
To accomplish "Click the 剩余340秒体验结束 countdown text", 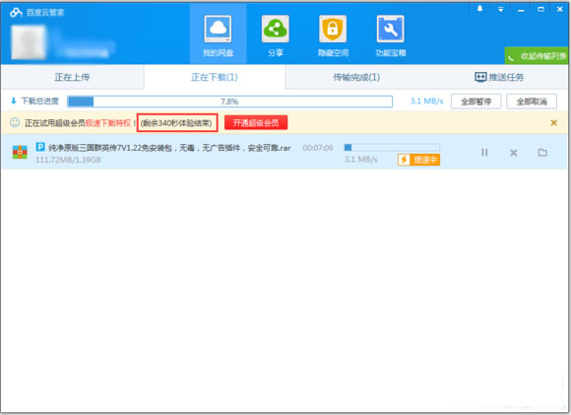I will click(x=176, y=123).
